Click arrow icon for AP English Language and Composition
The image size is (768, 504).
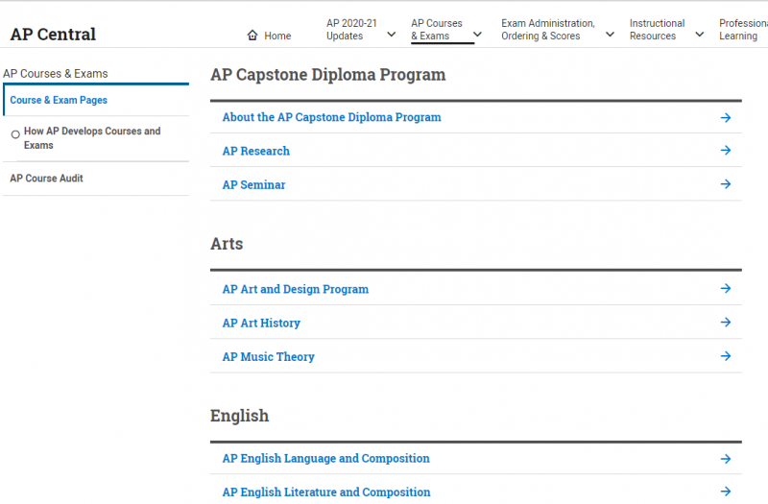pyautogui.click(x=726, y=459)
